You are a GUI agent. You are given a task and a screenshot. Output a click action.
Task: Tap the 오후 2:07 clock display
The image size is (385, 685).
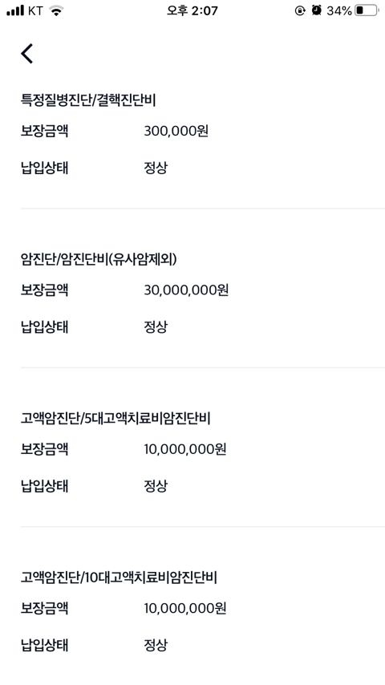[x=192, y=10]
